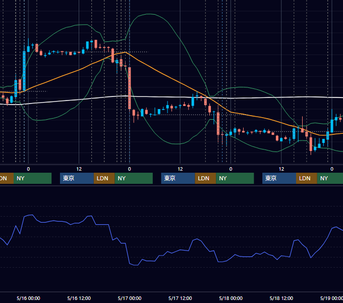343x303 pixels.
Task: Click the tall red candle at 5/17 00:00
Action: tap(130, 88)
